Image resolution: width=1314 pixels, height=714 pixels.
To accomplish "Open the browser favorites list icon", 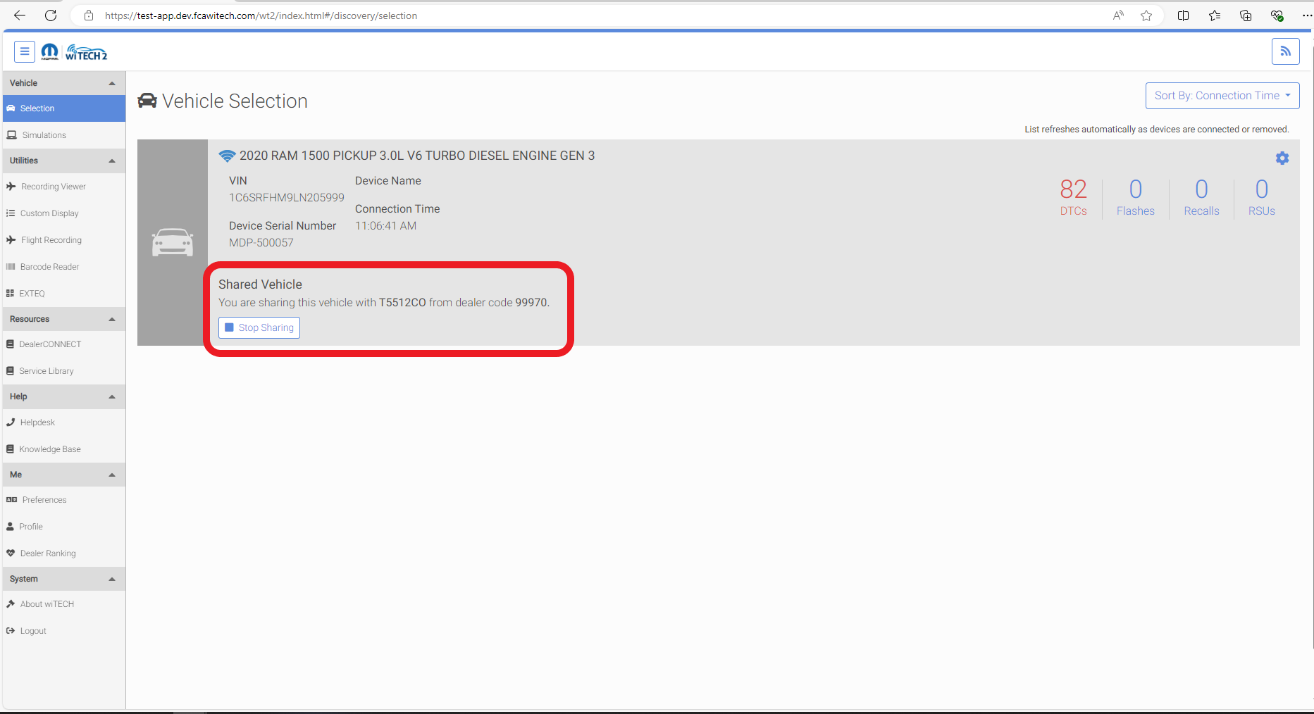I will 1215,15.
